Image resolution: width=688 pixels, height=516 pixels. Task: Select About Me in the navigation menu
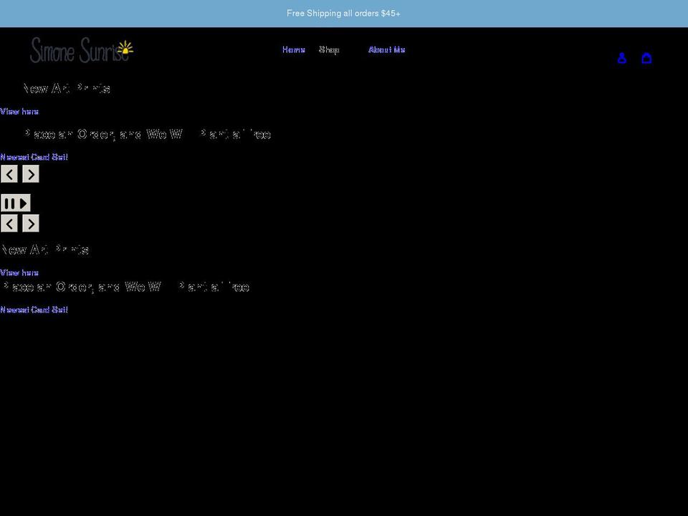(x=386, y=49)
